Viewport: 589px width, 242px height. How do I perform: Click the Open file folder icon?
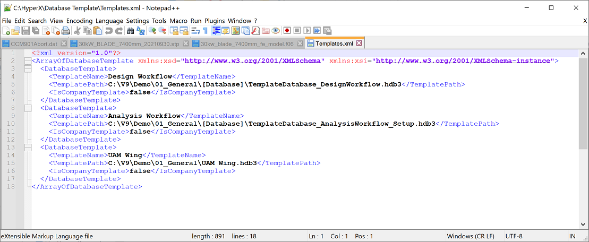(x=15, y=30)
